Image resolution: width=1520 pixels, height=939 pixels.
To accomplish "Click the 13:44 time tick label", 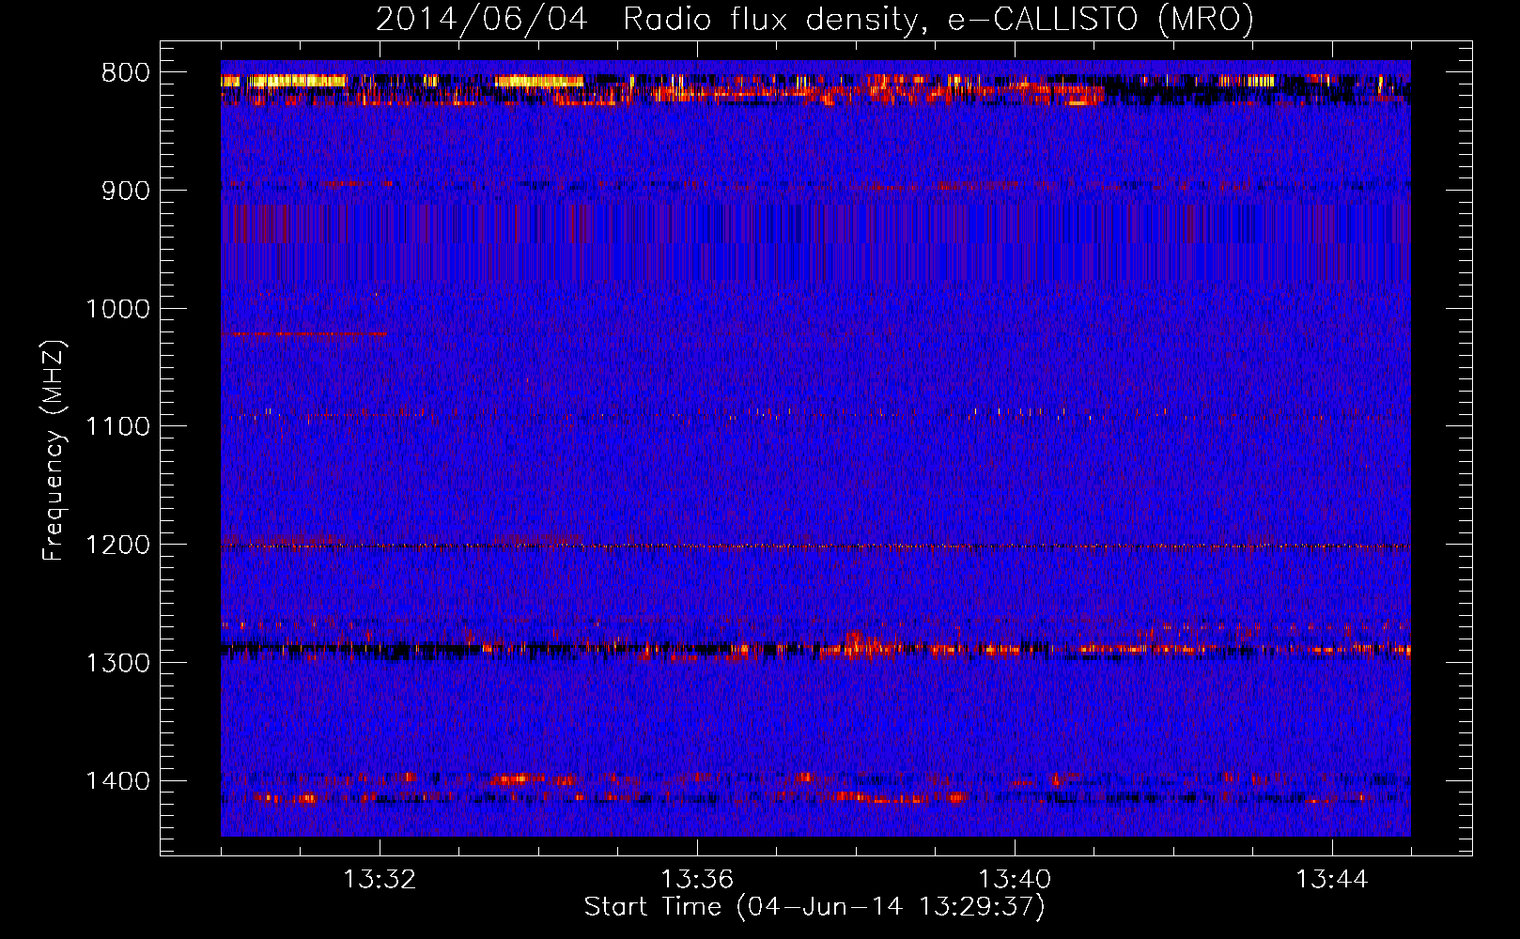I will coord(1332,880).
